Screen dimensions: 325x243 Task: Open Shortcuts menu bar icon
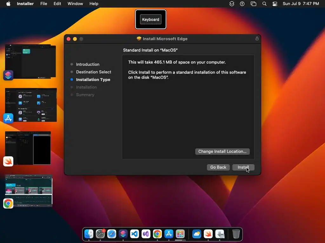pyautogui.click(x=232, y=4)
